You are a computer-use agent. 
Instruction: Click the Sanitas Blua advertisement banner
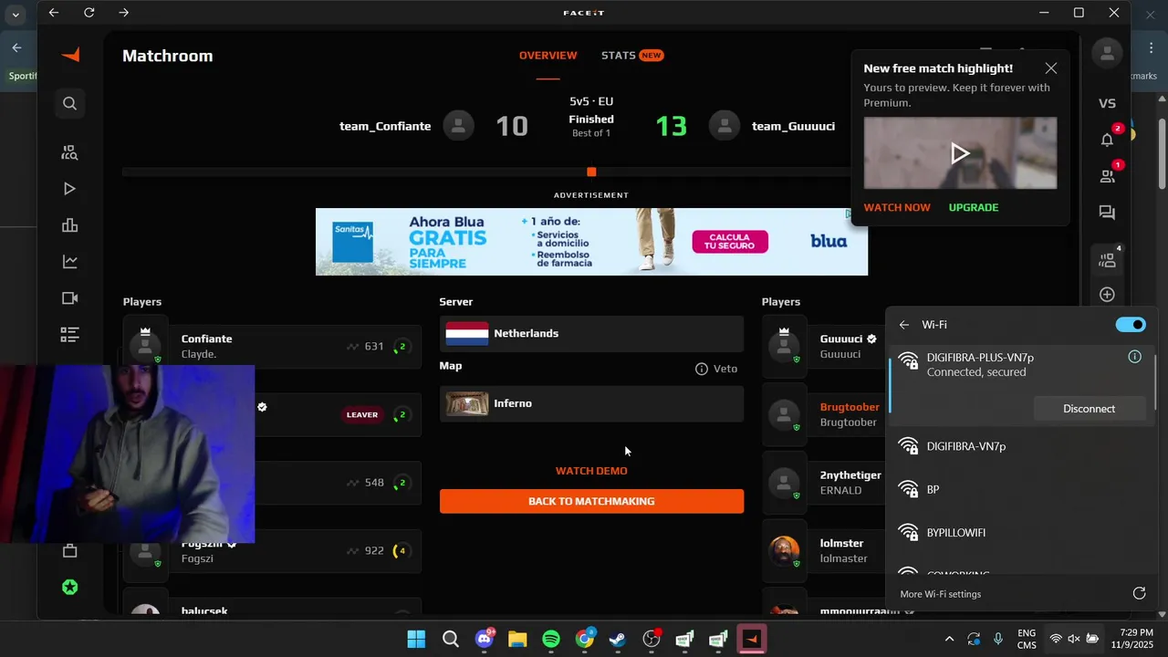591,242
